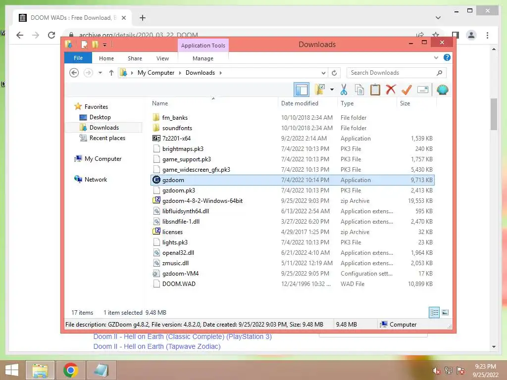Bookmark this page star icon in Chrome
The image size is (507, 380).
pyautogui.click(x=436, y=35)
